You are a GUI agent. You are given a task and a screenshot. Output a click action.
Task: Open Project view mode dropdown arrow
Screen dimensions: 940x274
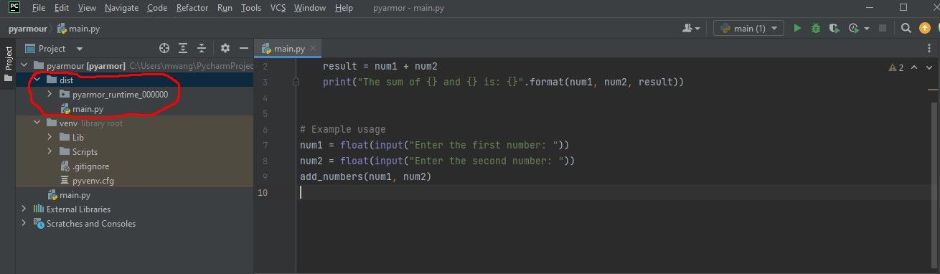tap(79, 49)
